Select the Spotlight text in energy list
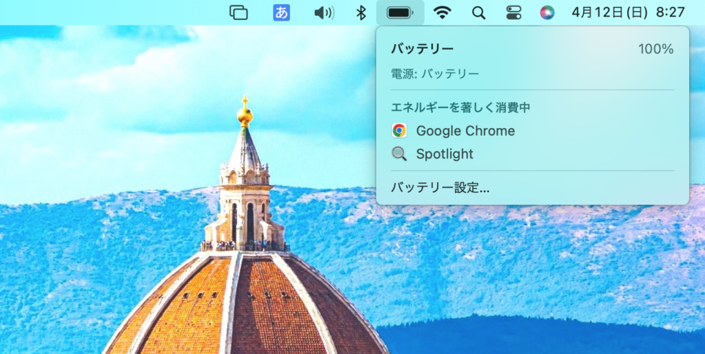 (x=445, y=154)
